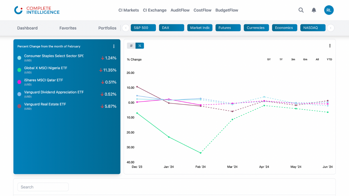Click the 5.87% change value

pos(111,106)
